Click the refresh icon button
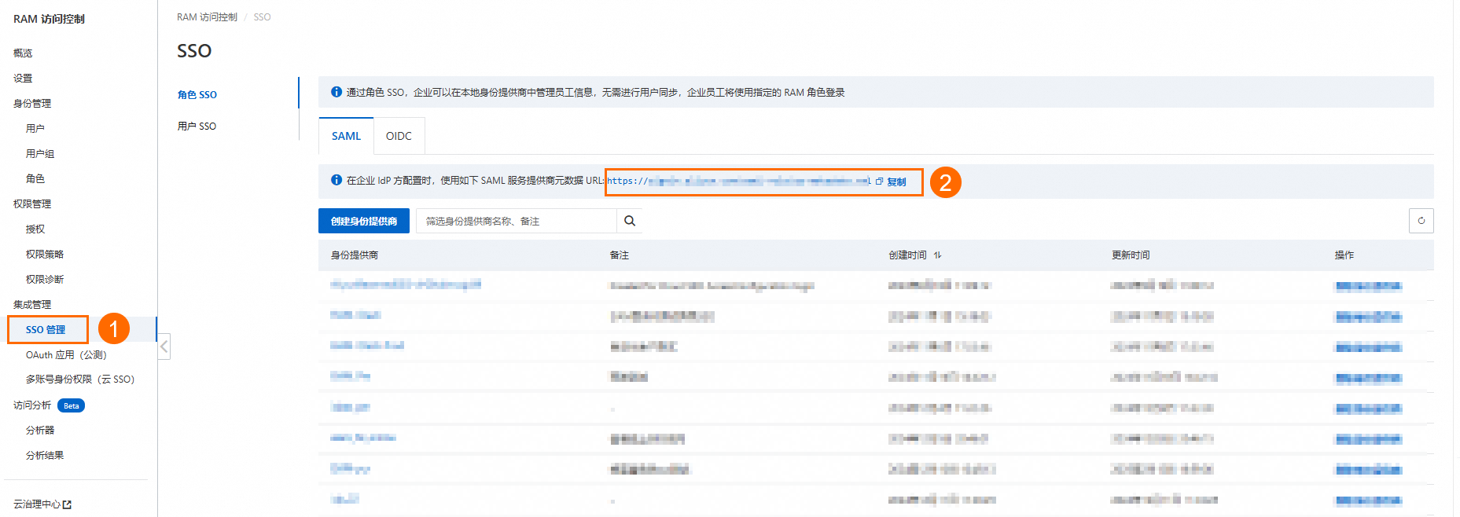 [1421, 221]
